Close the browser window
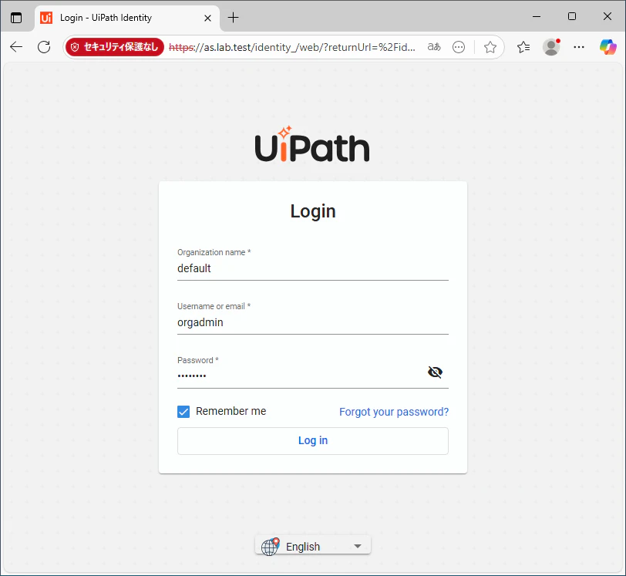626x576 pixels. point(607,16)
